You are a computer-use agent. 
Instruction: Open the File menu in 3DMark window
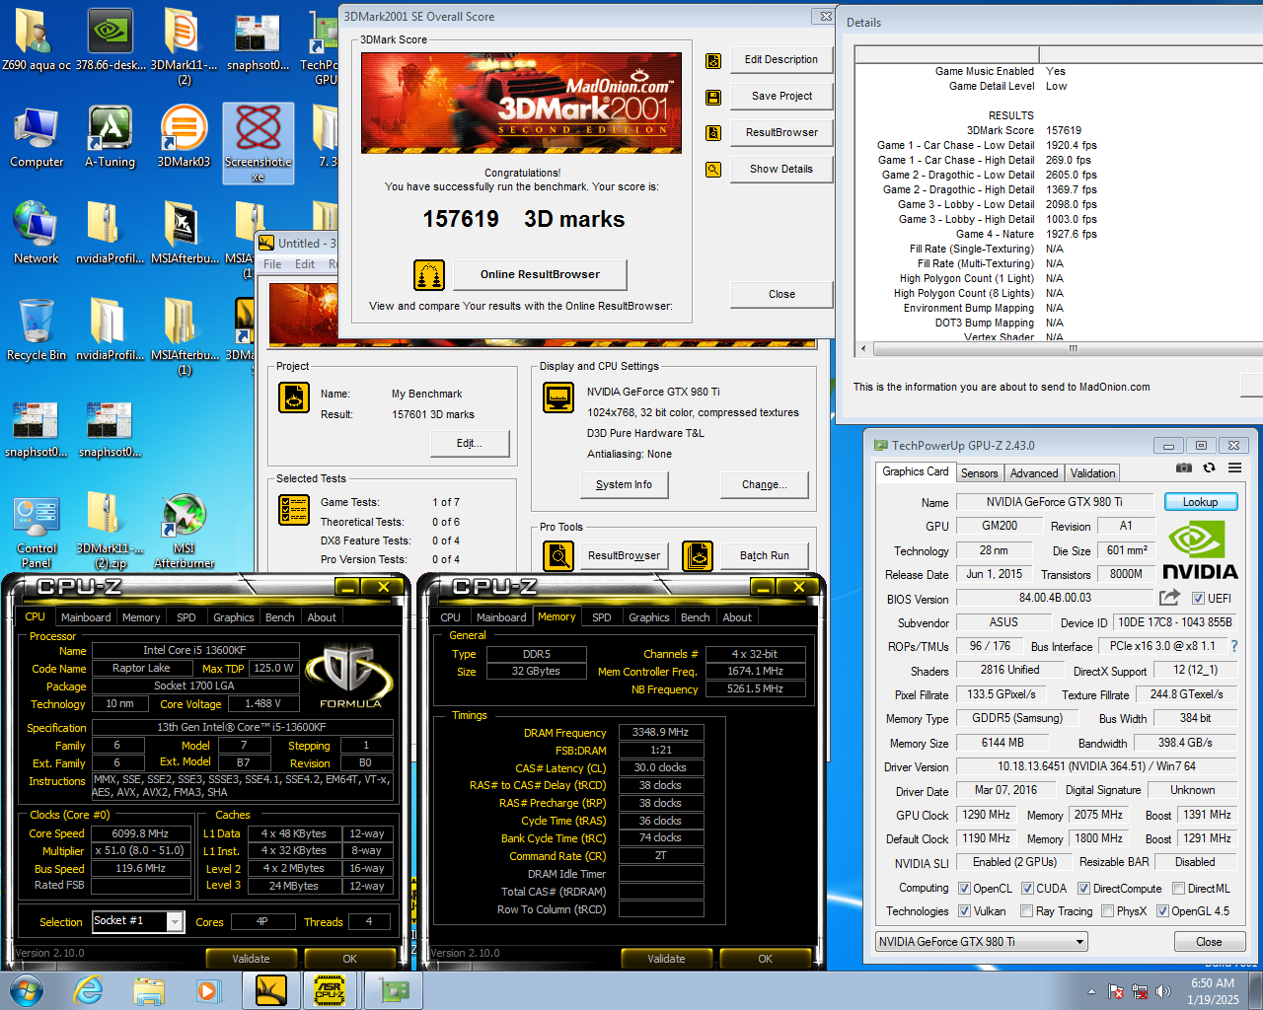click(x=272, y=264)
